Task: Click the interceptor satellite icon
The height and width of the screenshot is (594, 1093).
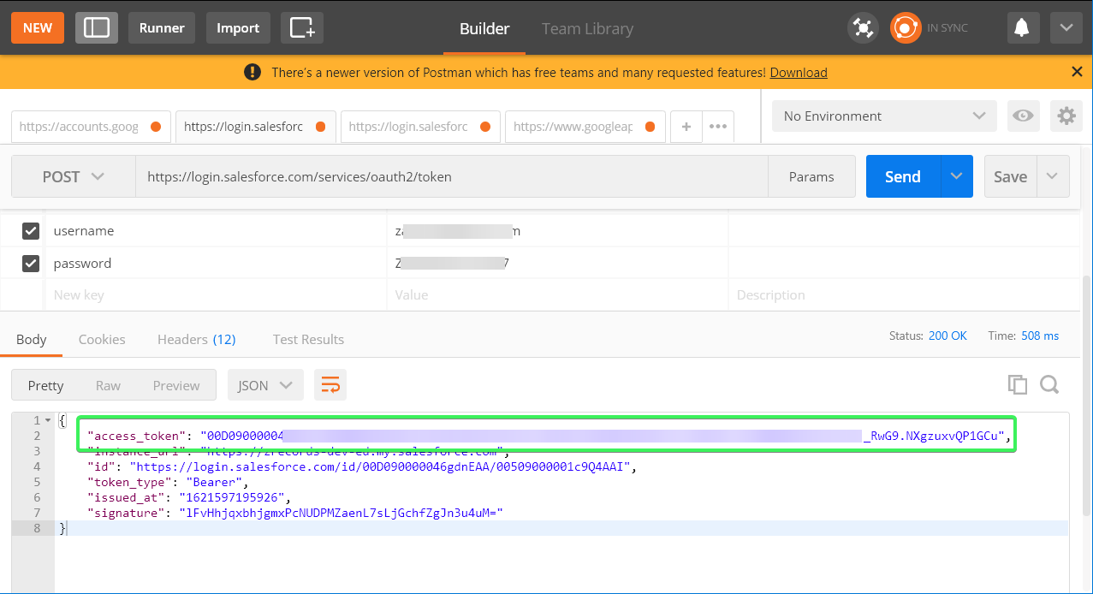Action: click(863, 28)
